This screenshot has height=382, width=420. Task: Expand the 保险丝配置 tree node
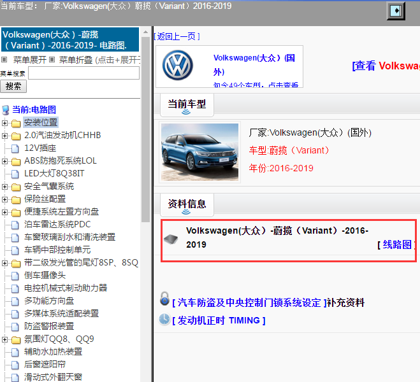point(4,199)
